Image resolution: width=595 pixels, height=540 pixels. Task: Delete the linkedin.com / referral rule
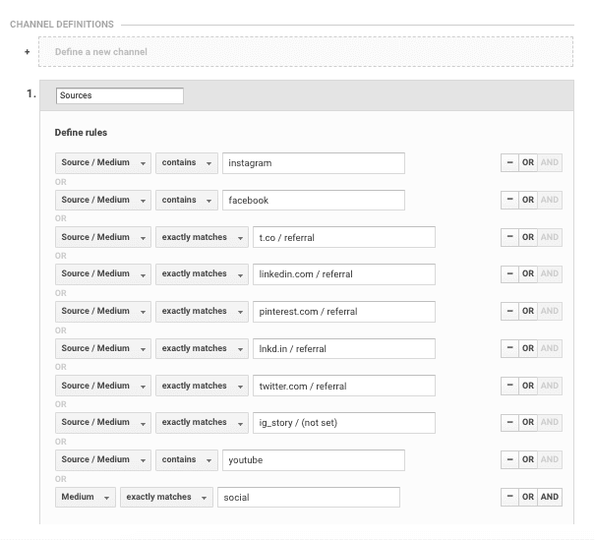point(509,274)
